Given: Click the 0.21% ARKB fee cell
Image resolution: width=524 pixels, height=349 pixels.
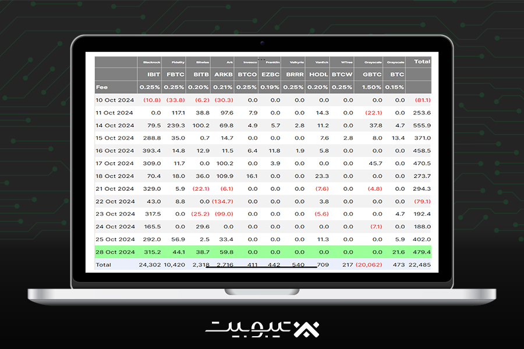Looking at the screenshot, I should (x=222, y=87).
